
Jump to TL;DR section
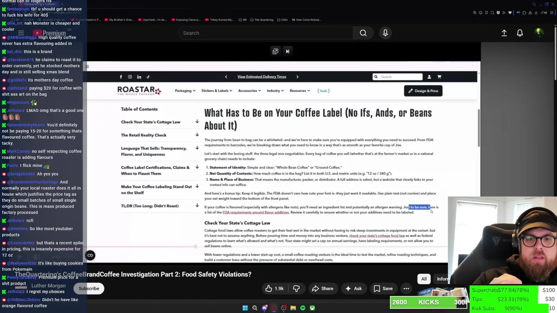click(150, 206)
